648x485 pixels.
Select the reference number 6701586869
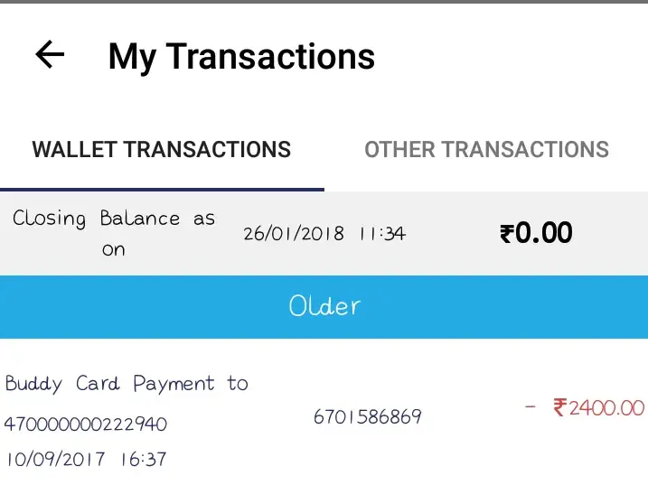(367, 417)
